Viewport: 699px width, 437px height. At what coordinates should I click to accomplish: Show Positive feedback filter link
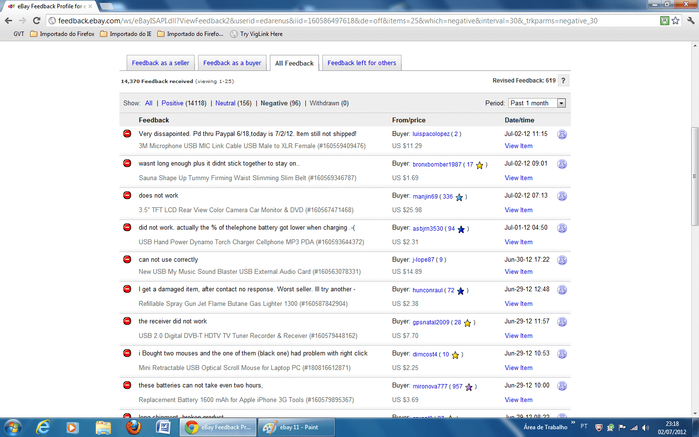point(172,103)
